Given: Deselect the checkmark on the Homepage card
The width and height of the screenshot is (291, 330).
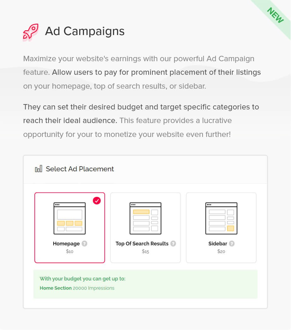Looking at the screenshot, I should click(x=97, y=201).
